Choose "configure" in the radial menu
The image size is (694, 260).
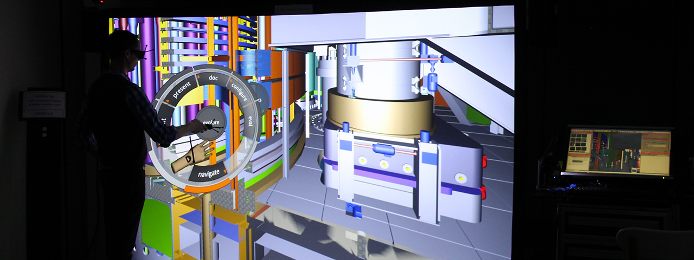(239, 91)
